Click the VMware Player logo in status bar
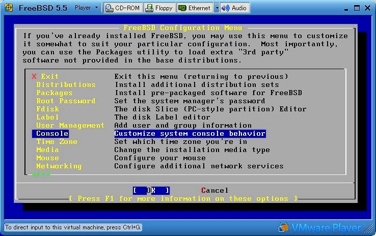 point(320,227)
